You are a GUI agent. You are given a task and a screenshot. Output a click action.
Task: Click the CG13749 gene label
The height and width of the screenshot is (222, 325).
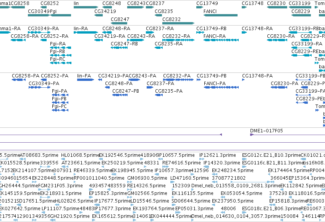pyautogui.click(x=207, y=3)
